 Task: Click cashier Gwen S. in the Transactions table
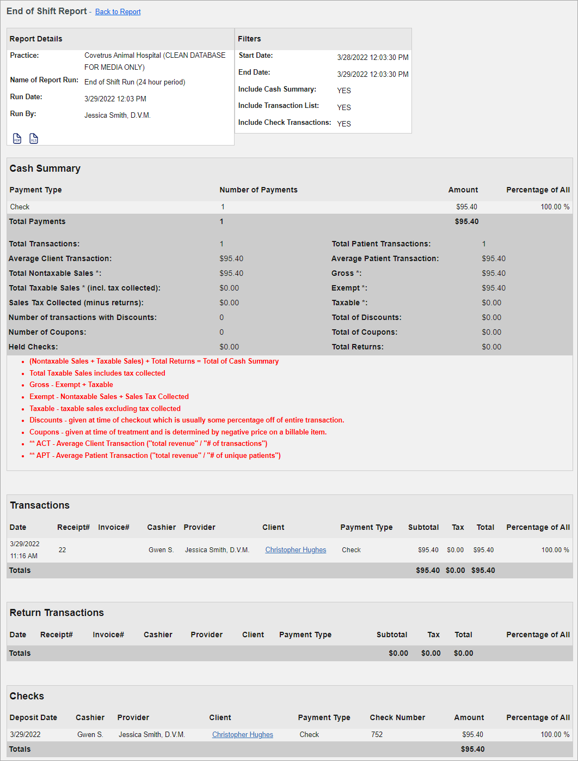pos(161,549)
